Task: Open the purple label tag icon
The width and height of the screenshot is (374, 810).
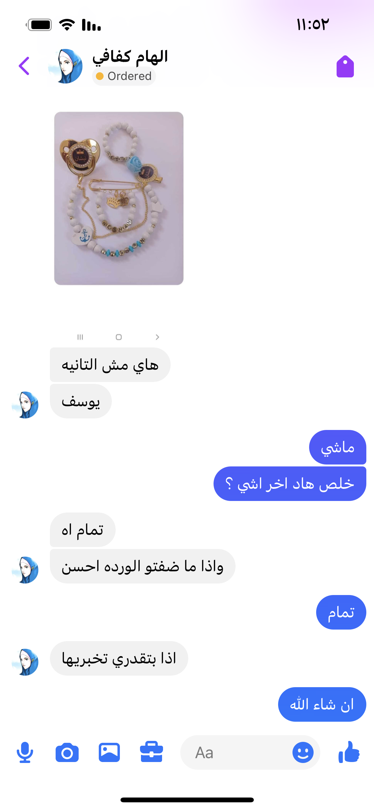Action: point(345,67)
